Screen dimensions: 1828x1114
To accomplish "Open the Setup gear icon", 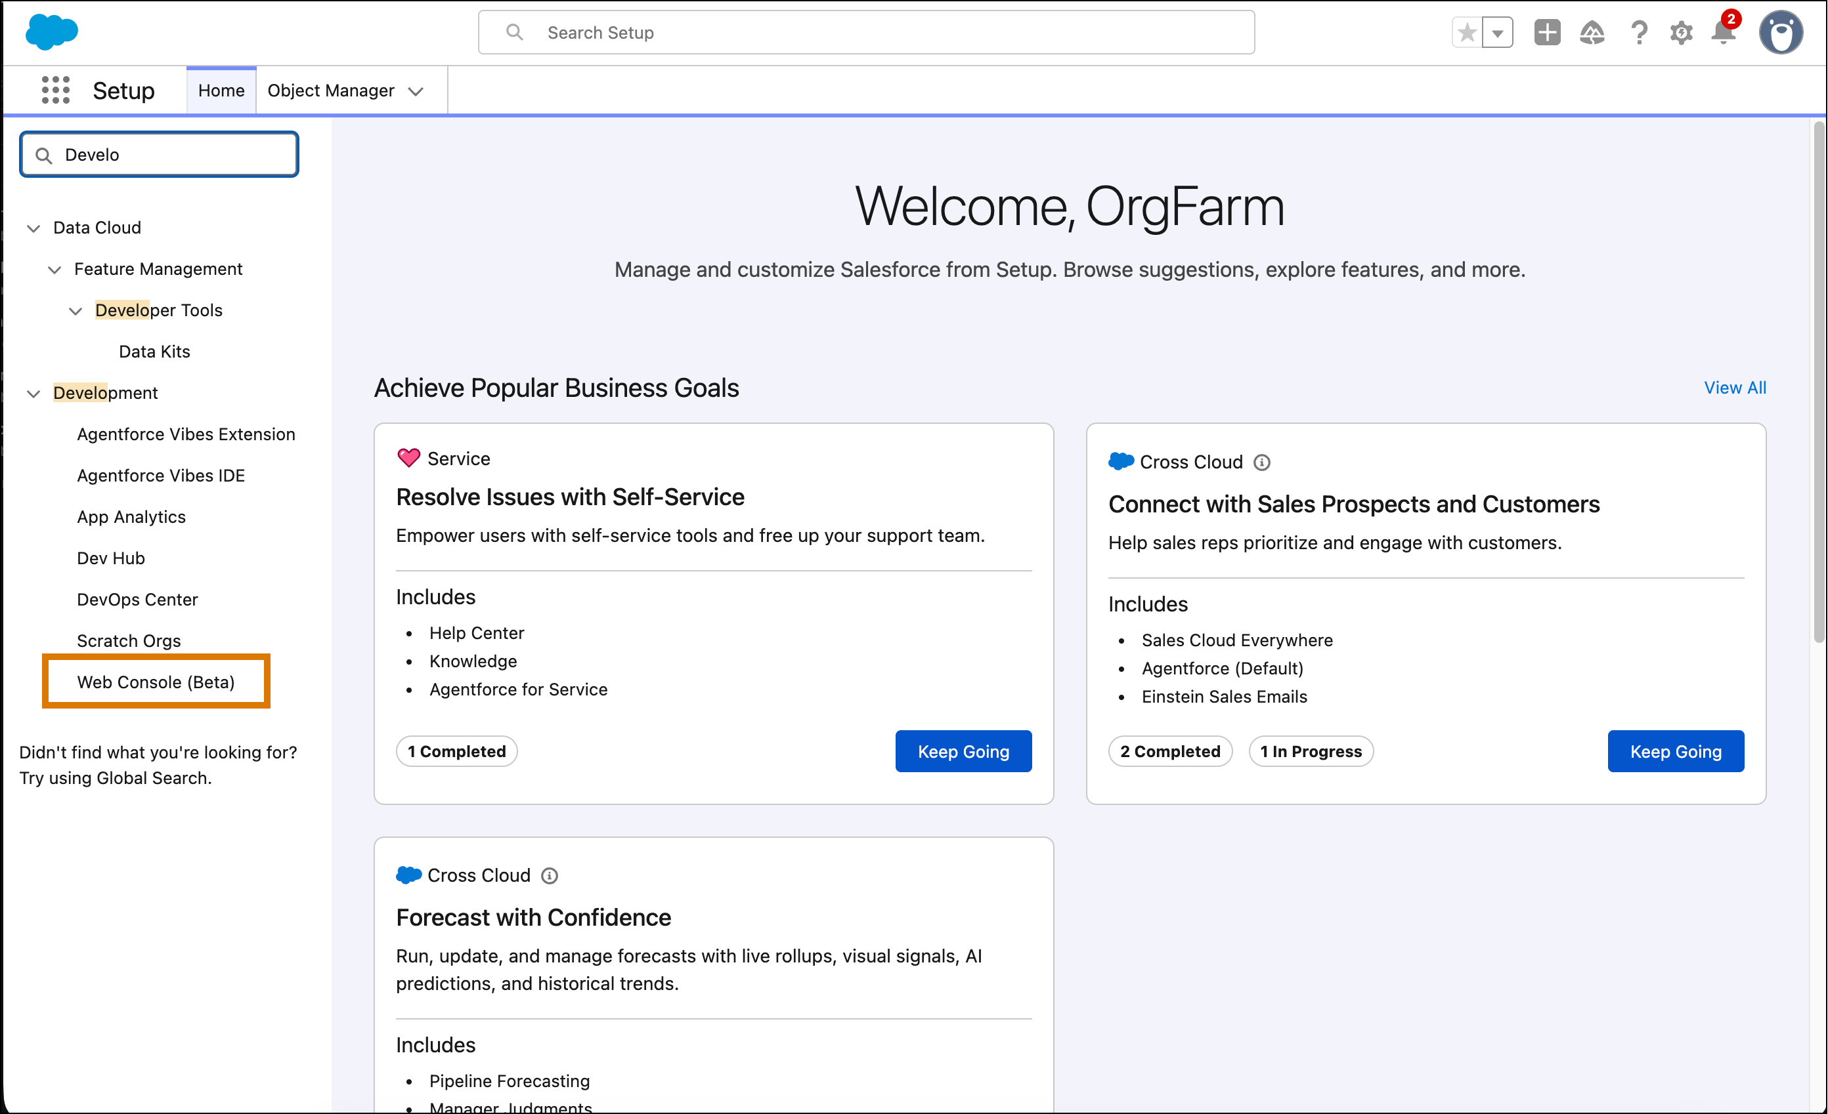I will tap(1681, 32).
